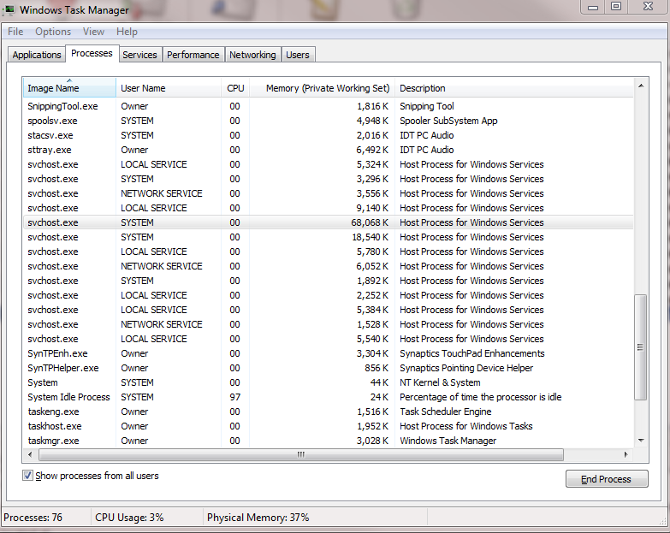Select the taskhost.exe process
The image size is (670, 533).
click(x=329, y=426)
